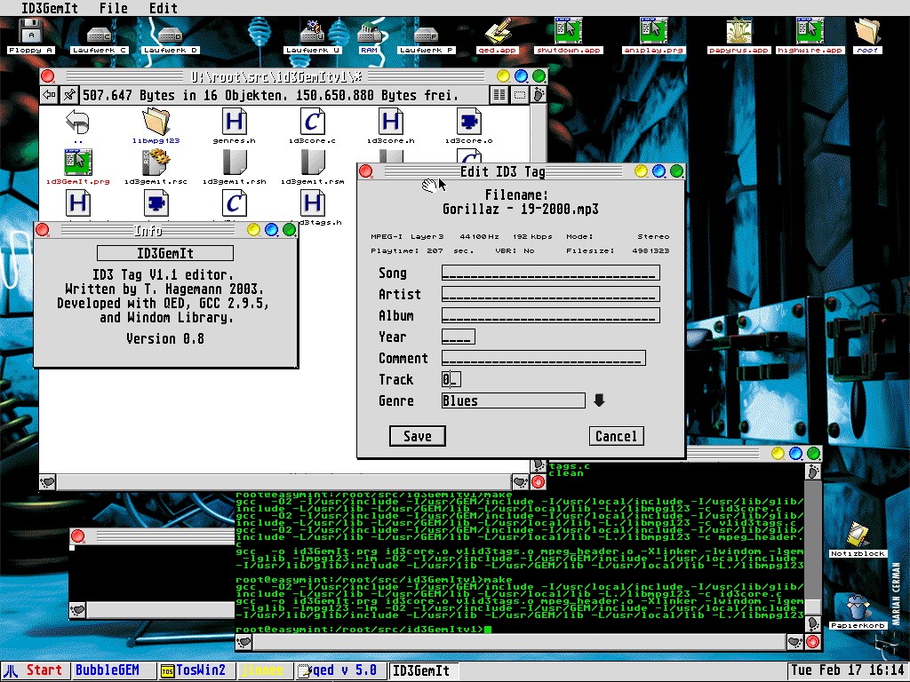Select the id3core.h file icon
Viewport: 910px width, 682px height.
click(391, 126)
